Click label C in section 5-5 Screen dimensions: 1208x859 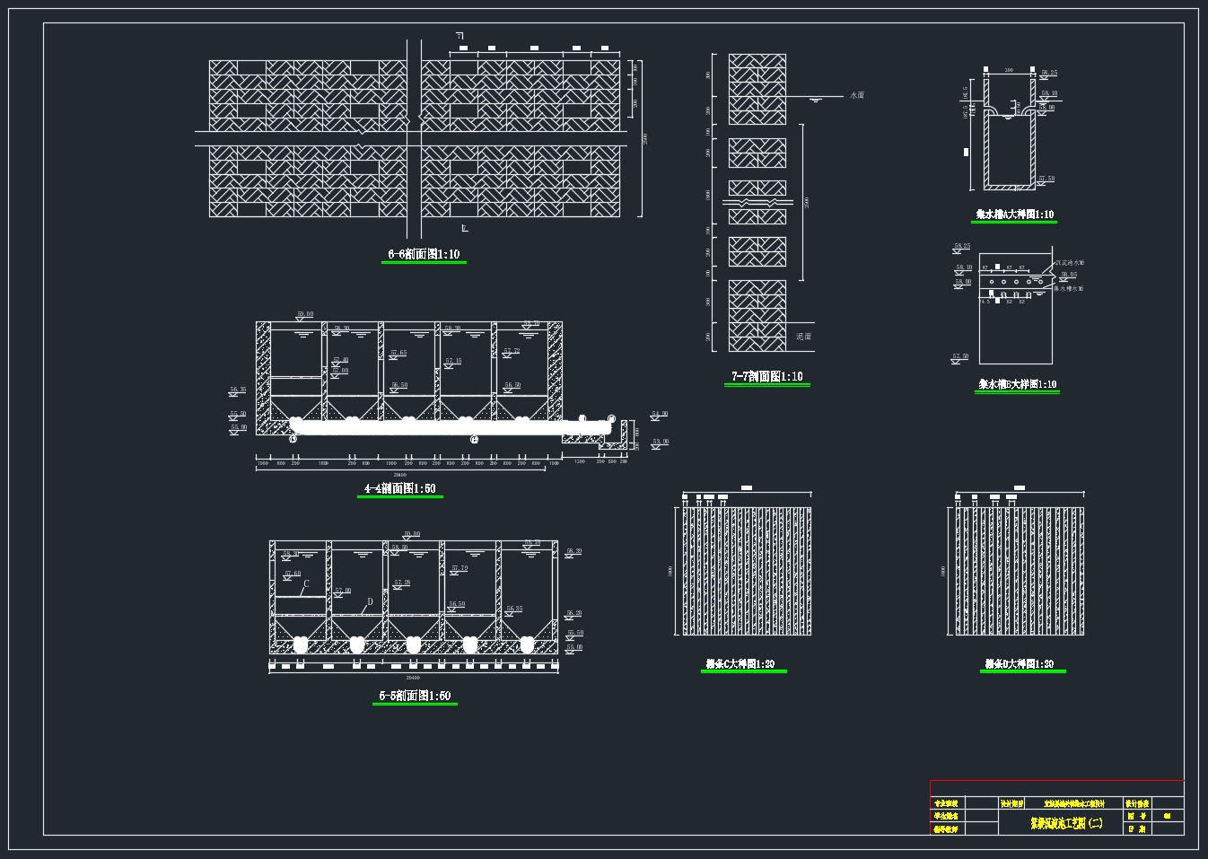tap(306, 584)
